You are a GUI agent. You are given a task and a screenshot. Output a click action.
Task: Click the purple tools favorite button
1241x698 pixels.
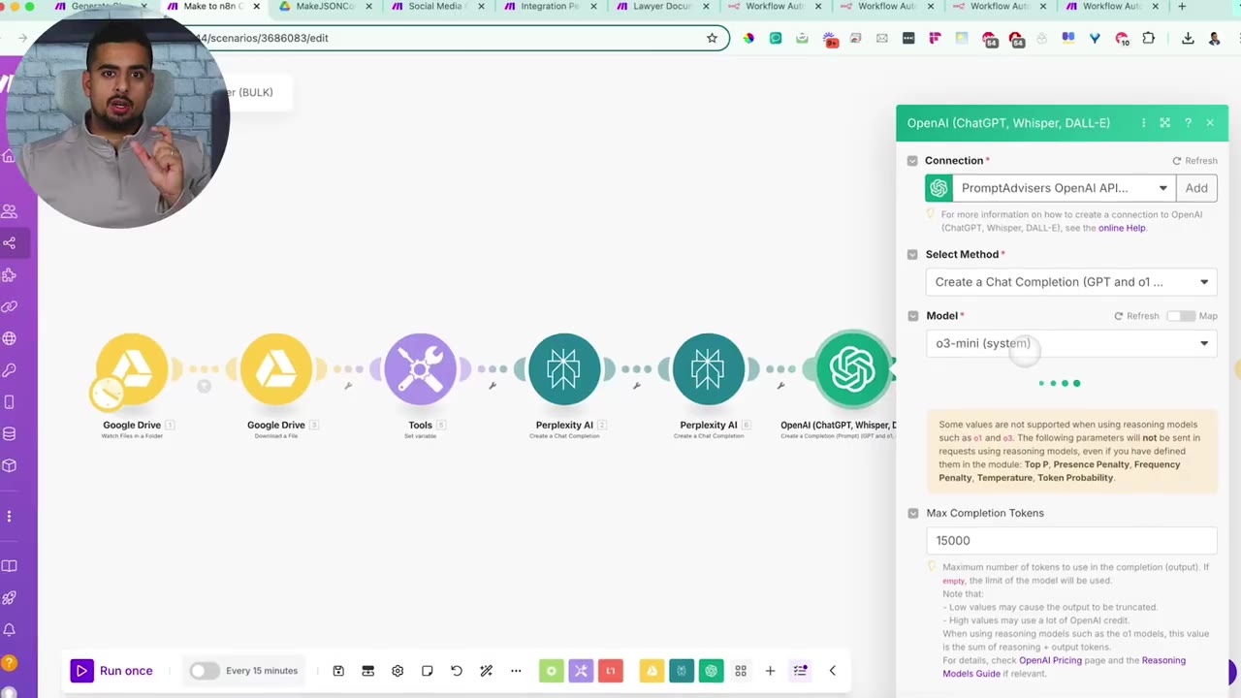point(581,671)
